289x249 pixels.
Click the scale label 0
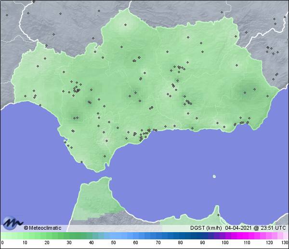[2, 242]
